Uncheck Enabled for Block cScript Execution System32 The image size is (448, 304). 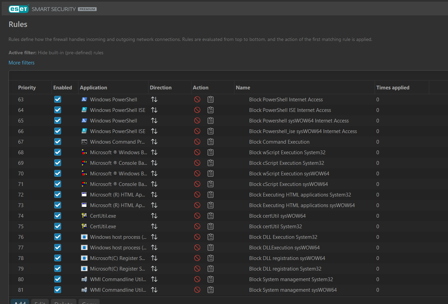tap(58, 163)
